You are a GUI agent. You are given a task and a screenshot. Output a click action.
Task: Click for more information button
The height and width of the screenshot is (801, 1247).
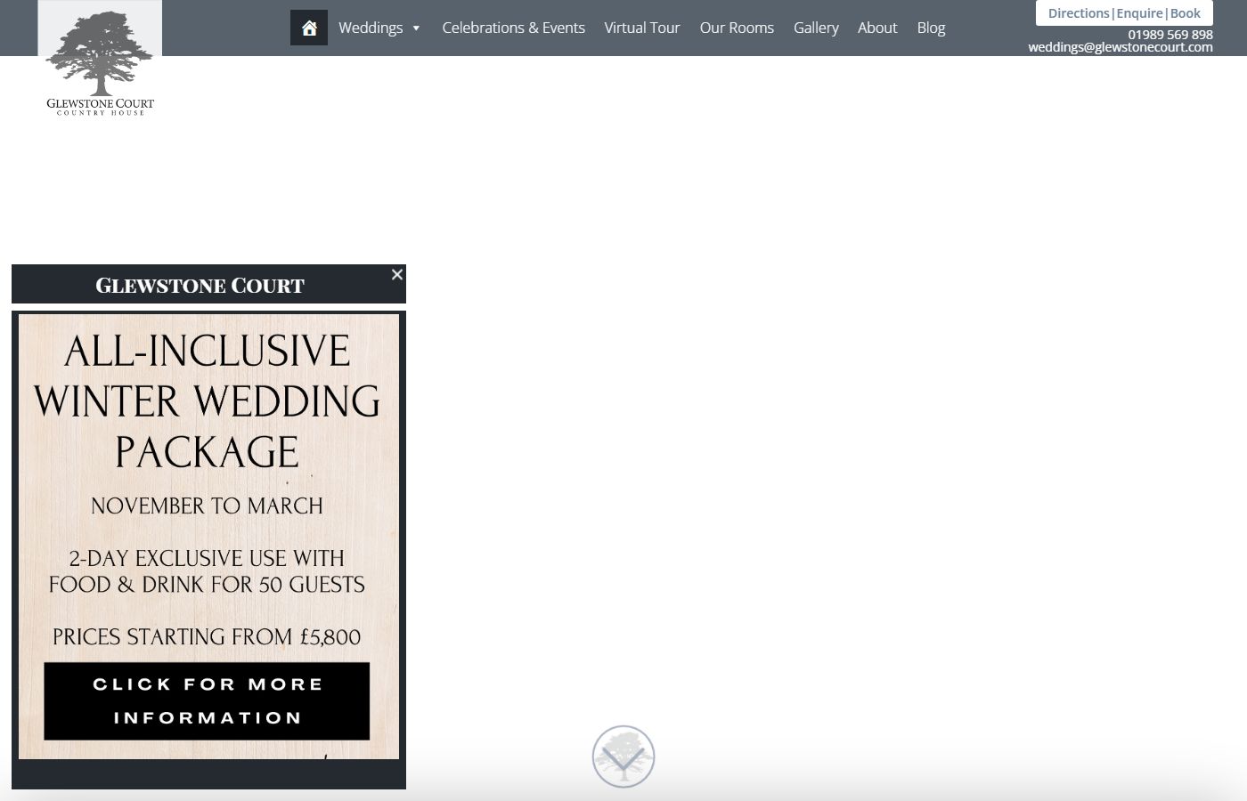[207, 701]
